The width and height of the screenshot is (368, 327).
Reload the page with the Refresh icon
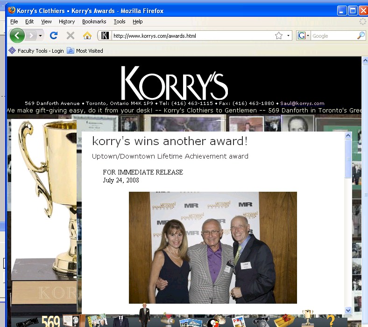coord(54,35)
